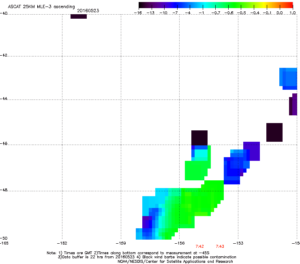The width and height of the screenshot is (300, 264).
Task: Click the colorbar tick label "-13"
Action: pos(150,13)
